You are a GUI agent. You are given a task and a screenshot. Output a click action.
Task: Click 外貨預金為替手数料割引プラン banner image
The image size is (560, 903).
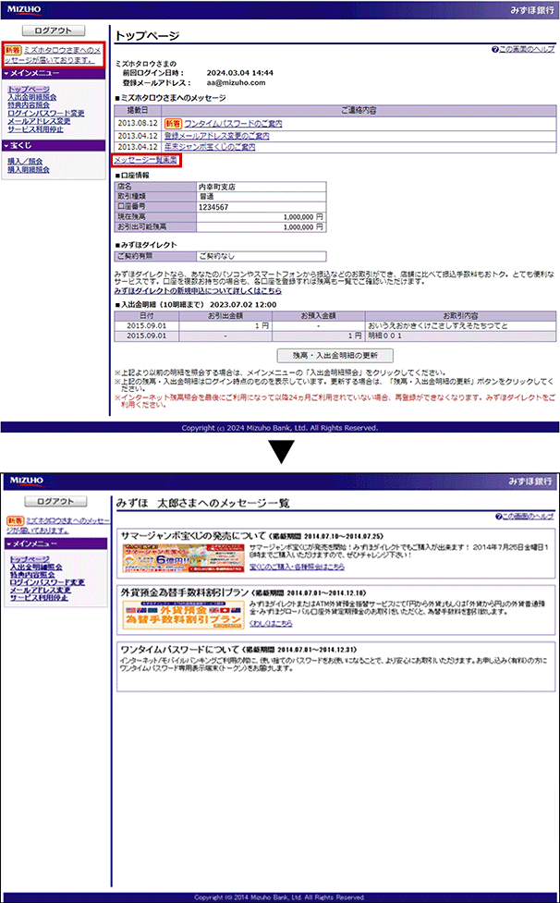click(x=184, y=615)
